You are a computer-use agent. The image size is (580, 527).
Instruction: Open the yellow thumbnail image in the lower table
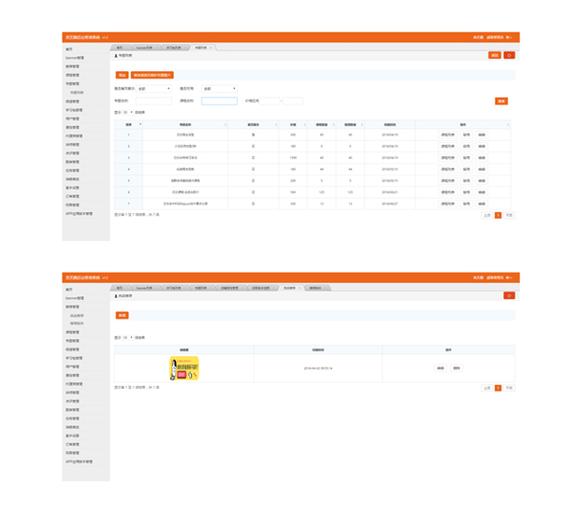[184, 368]
